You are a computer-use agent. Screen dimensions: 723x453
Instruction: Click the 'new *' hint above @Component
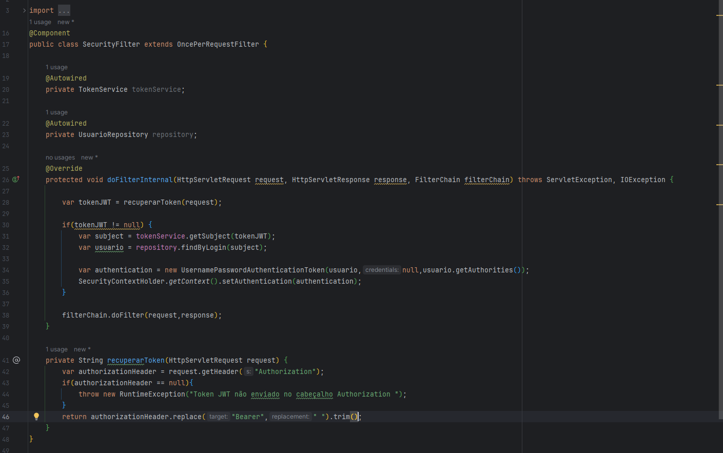66,22
